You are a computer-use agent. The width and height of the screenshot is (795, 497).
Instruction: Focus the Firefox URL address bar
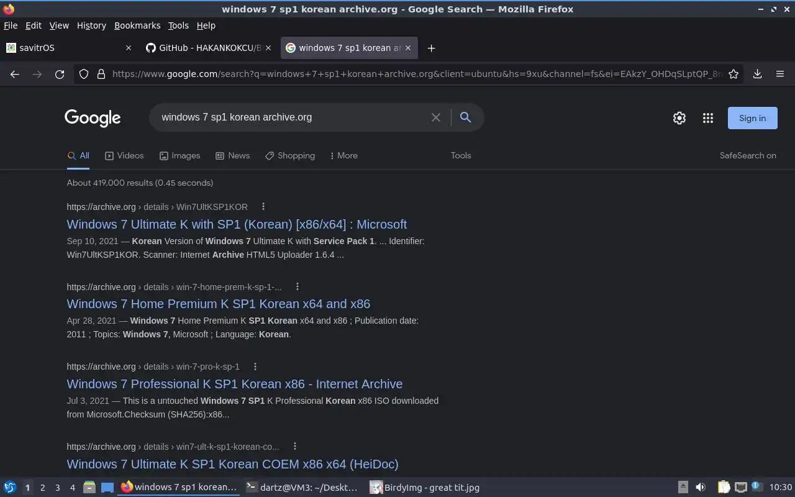(416, 74)
